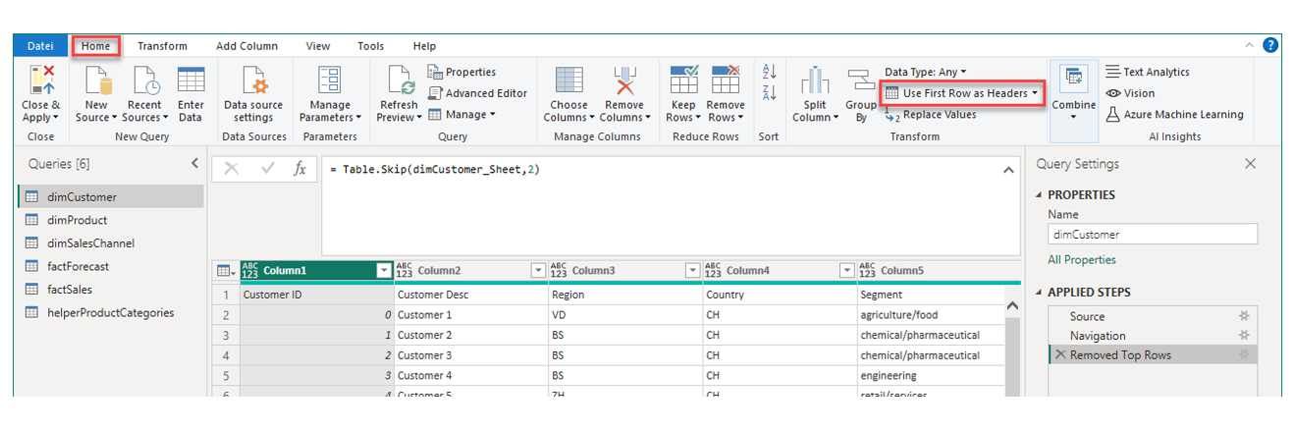The image size is (1297, 430).
Task: Click the Refresh Preview icon
Action: tap(399, 81)
